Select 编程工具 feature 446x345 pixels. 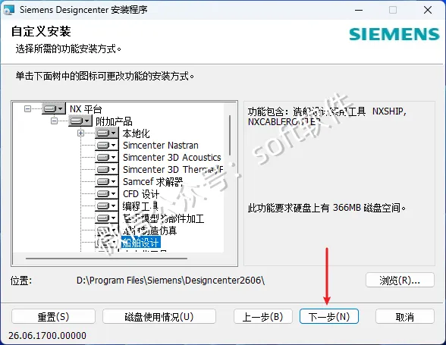point(140,206)
